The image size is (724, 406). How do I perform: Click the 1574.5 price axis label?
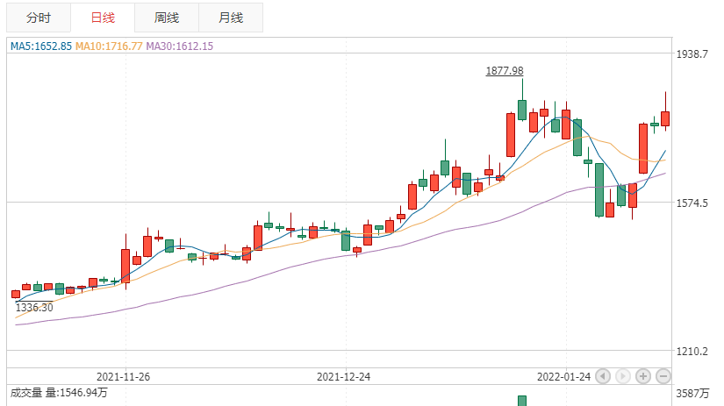tap(692, 203)
